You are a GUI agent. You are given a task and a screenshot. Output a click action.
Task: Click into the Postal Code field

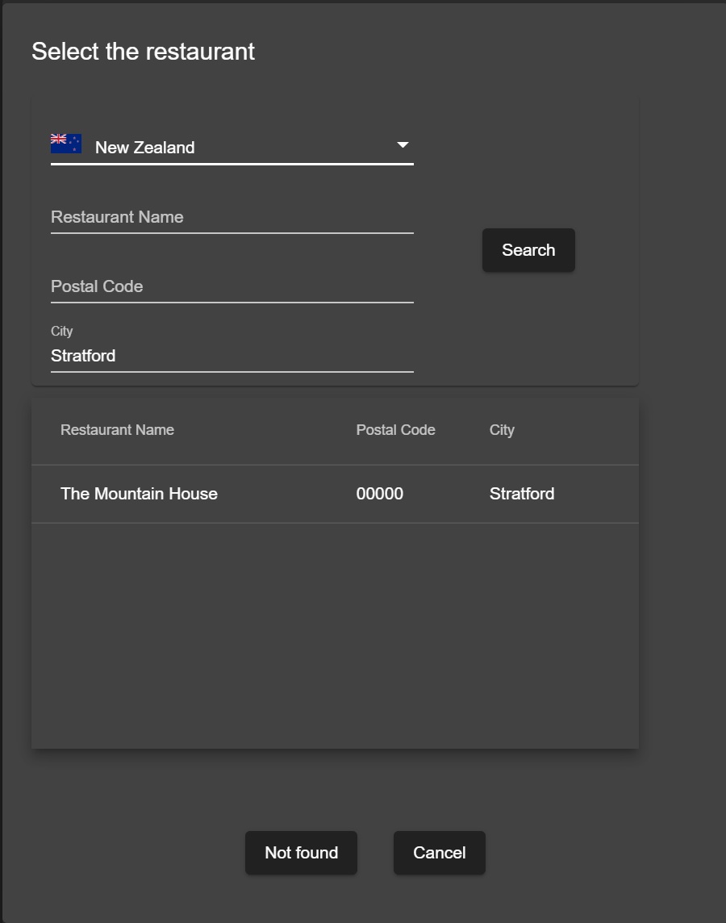(x=232, y=286)
